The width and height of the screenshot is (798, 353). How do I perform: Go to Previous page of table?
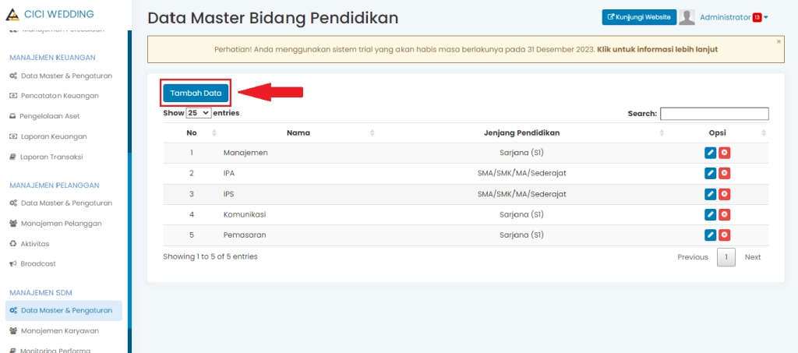pos(692,257)
